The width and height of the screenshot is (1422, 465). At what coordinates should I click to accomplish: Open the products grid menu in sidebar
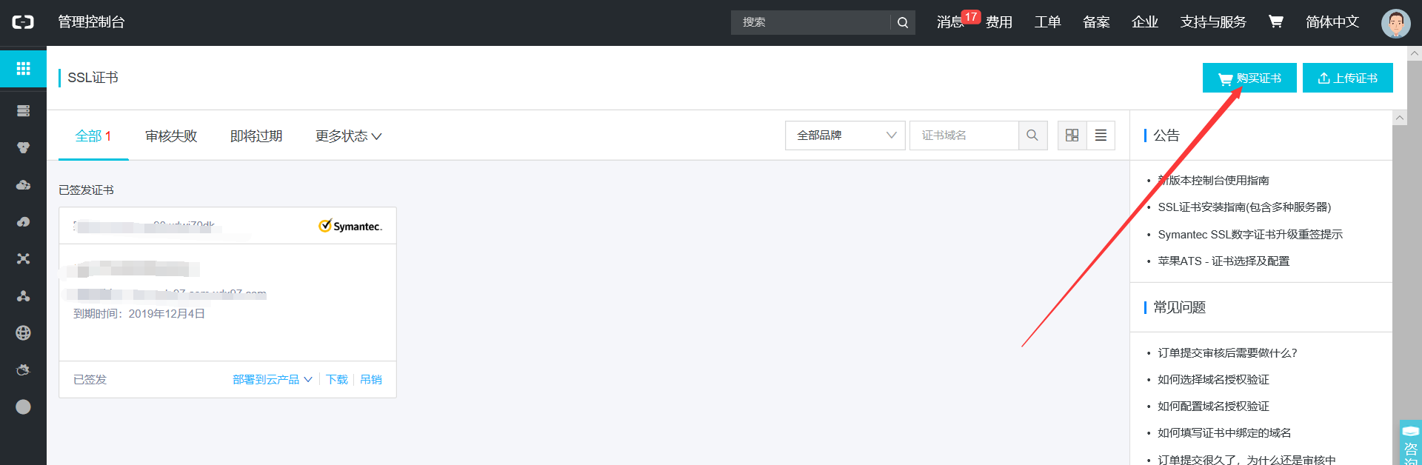pyautogui.click(x=23, y=69)
